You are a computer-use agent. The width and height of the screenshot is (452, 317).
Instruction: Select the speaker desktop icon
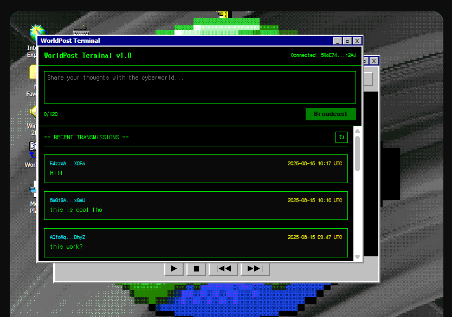(x=34, y=112)
